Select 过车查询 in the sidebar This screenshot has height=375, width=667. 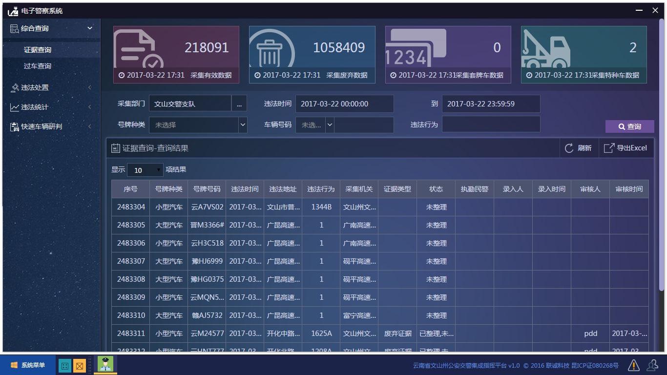pyautogui.click(x=38, y=66)
